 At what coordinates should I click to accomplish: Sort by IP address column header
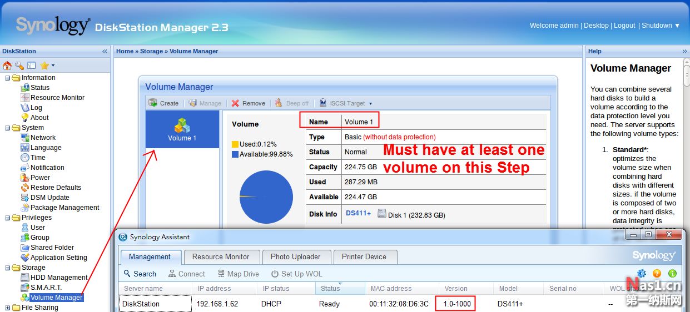[225, 289]
